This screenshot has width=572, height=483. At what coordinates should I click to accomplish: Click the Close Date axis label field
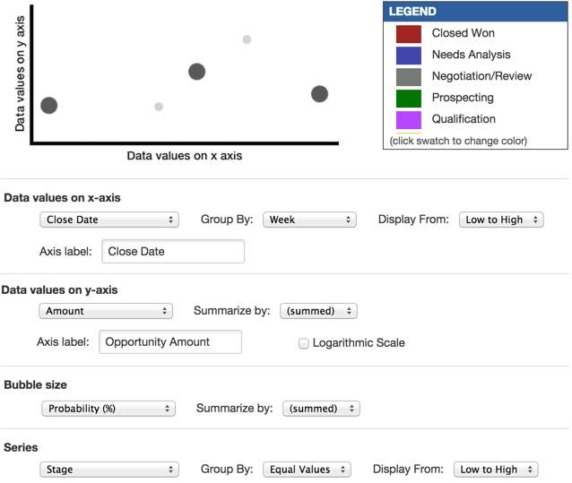pos(173,252)
